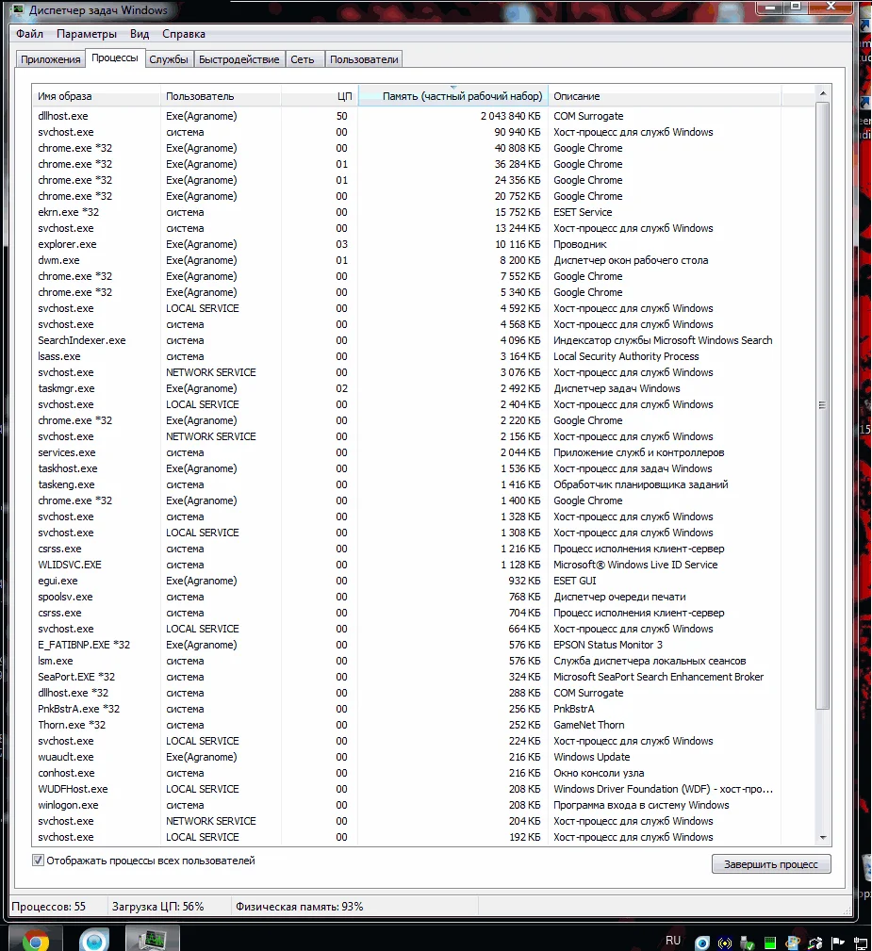Image resolution: width=872 pixels, height=951 pixels.
Task: Click the Описание cell 'Проводник'
Action: (x=580, y=244)
